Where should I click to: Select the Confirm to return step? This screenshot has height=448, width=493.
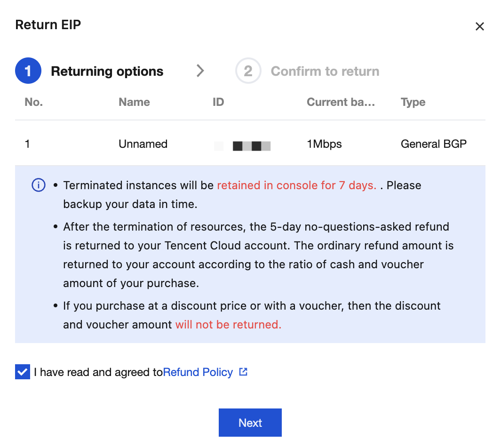coord(325,71)
